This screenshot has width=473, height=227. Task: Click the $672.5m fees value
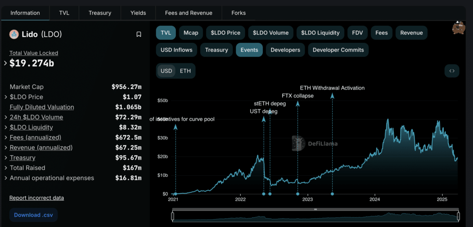pyautogui.click(x=128, y=137)
